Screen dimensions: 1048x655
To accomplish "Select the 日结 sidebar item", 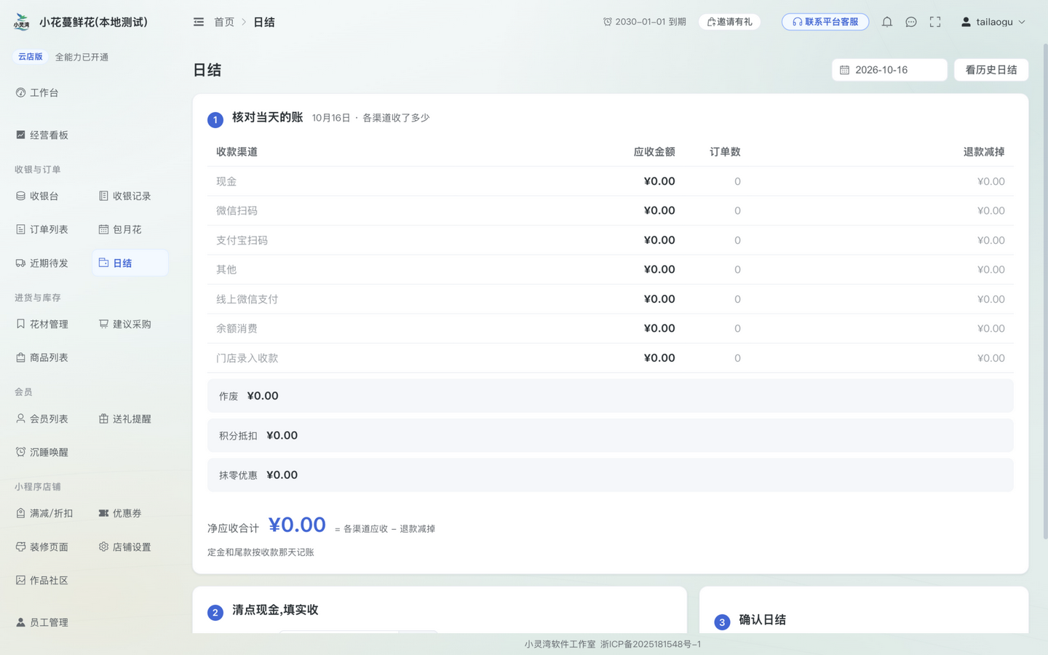I will coord(130,263).
